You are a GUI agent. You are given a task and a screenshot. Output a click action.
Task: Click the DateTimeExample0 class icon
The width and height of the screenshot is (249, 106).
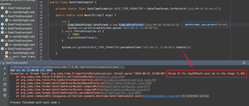pos(2,16)
